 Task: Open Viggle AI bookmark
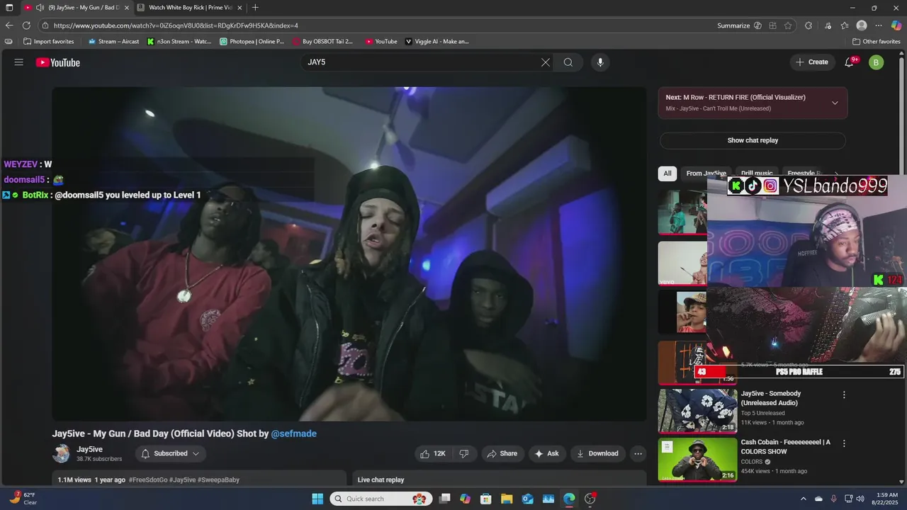(x=437, y=41)
